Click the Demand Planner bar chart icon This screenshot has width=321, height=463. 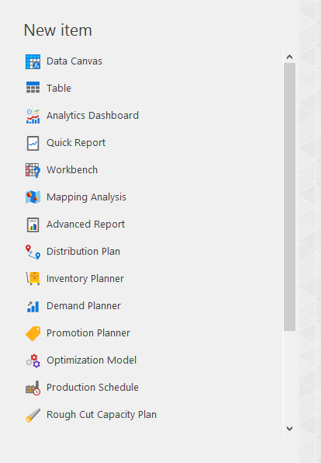pyautogui.click(x=33, y=307)
